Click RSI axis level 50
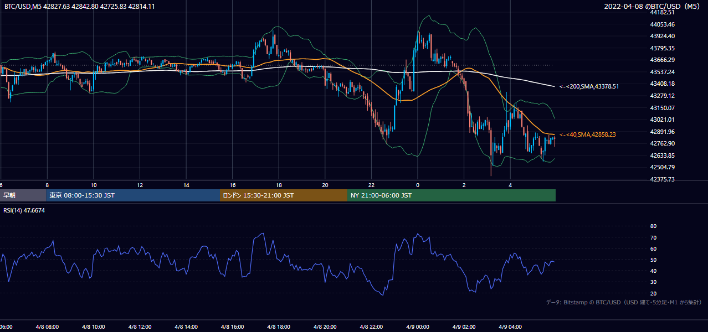This screenshot has height=332, width=708. 653,260
